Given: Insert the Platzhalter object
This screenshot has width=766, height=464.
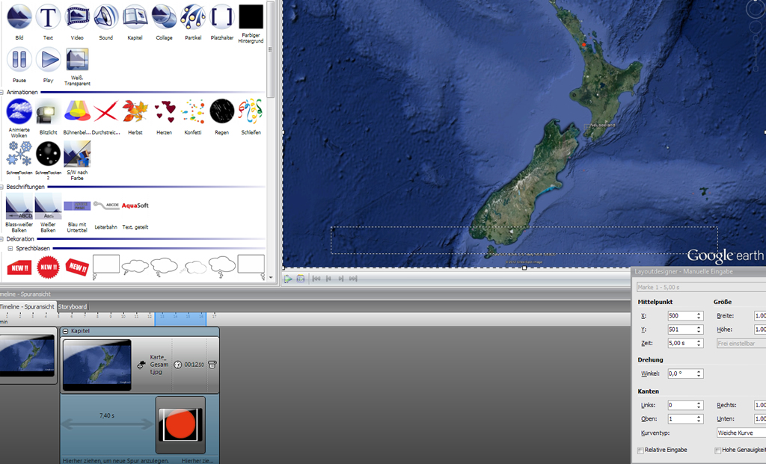Looking at the screenshot, I should [222, 16].
